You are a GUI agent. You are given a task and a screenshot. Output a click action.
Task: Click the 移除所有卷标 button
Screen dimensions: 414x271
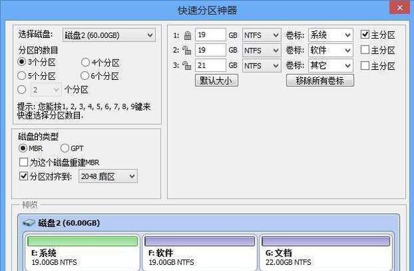point(320,81)
